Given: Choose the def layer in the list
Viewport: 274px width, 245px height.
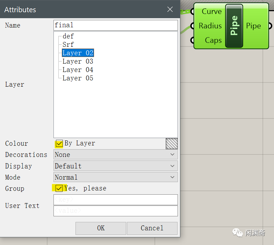Looking at the screenshot, I should pos(68,36).
